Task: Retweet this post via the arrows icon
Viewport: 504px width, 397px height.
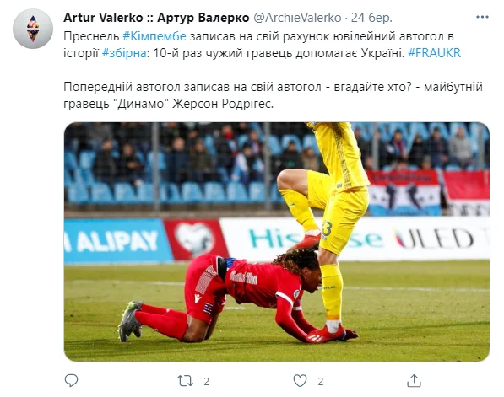Action: click(185, 381)
